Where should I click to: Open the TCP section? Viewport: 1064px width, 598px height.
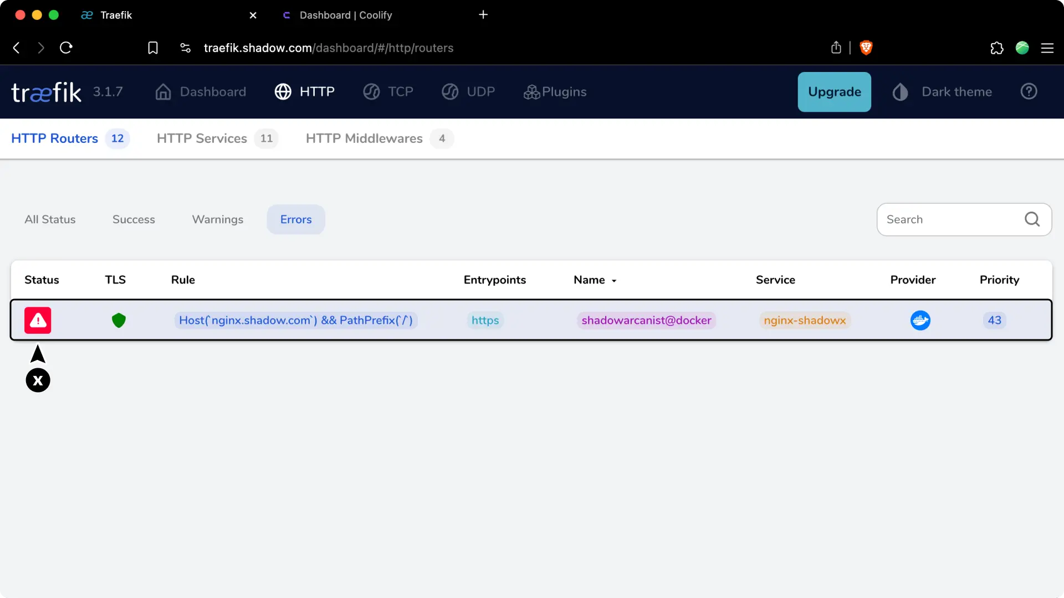[x=388, y=92]
